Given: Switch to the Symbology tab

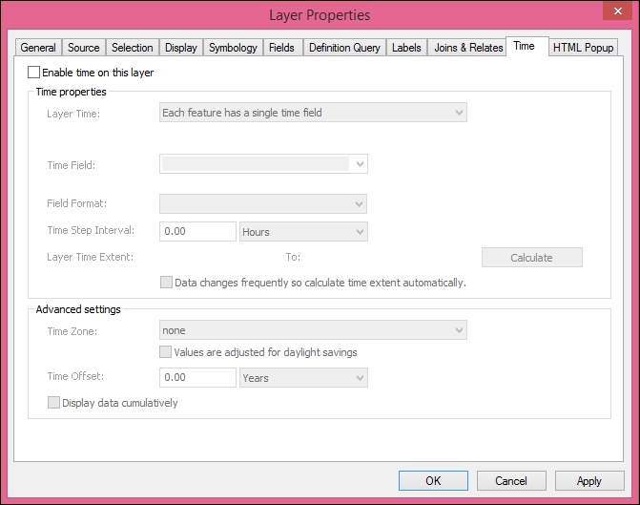Looking at the screenshot, I should pos(233,48).
